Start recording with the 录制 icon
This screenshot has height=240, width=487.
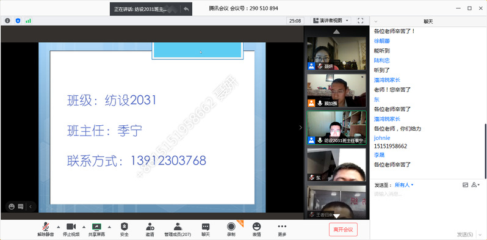tap(231, 227)
